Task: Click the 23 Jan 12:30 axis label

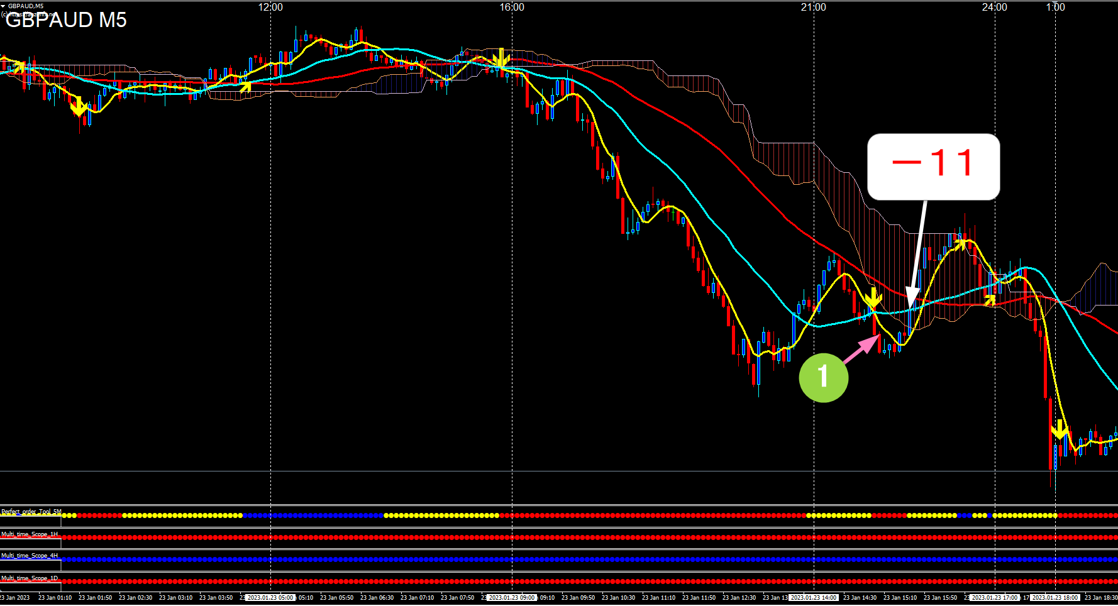Action: pyautogui.click(x=739, y=598)
